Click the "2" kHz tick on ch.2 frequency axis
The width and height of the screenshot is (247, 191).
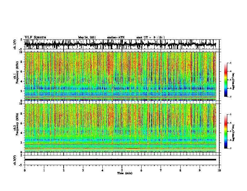22,143
